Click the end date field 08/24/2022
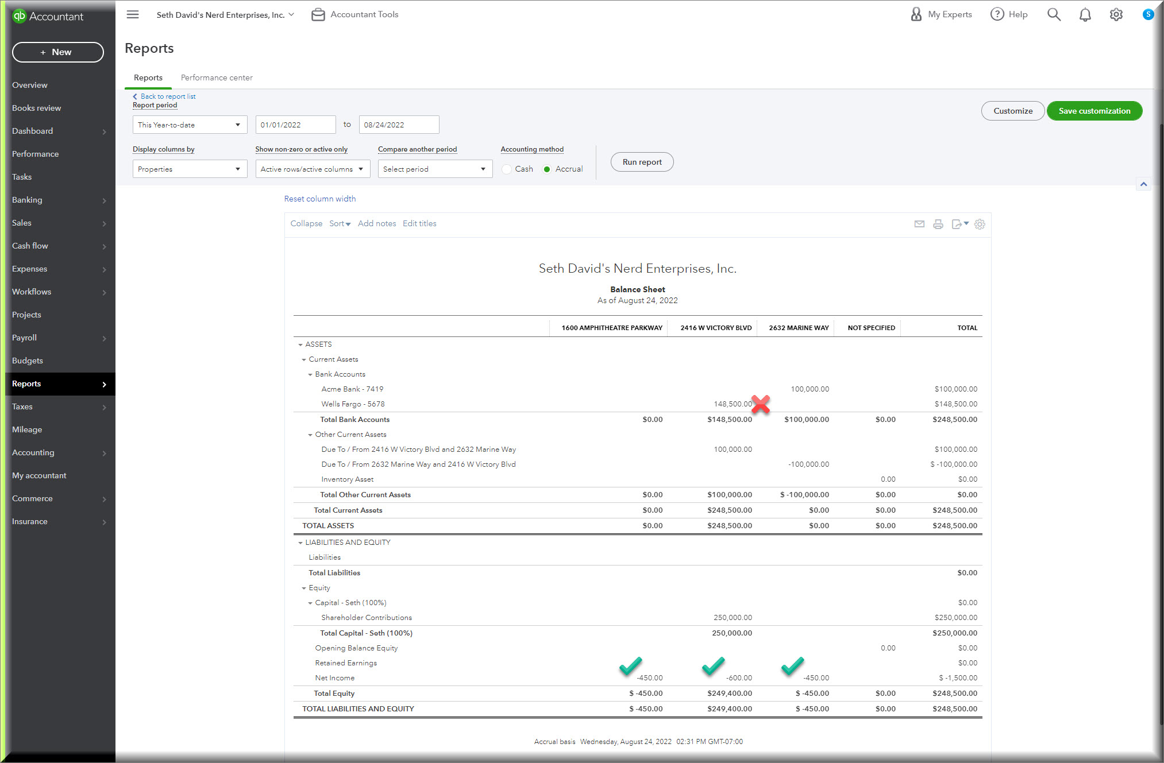This screenshot has width=1164, height=763. (x=399, y=125)
